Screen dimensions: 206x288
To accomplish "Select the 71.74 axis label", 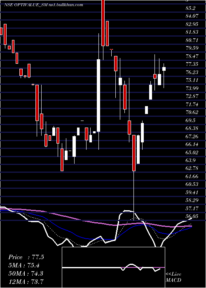I will coord(192,105).
